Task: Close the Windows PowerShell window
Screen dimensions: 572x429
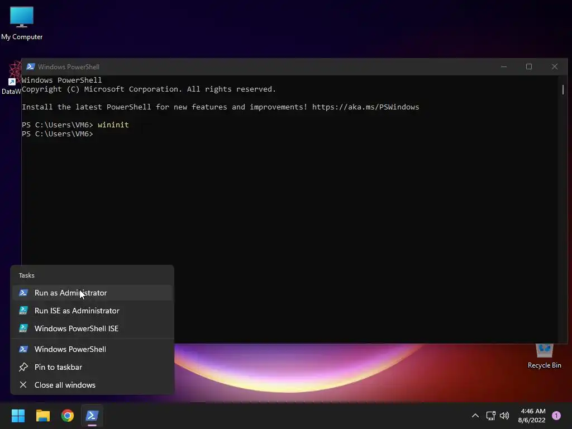Action: click(x=555, y=67)
